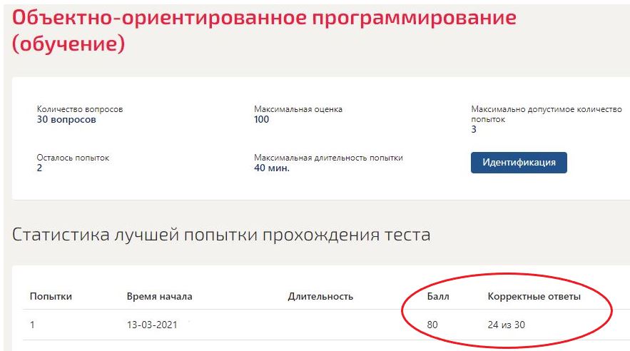630x351 pixels.
Task: Click the Максимально допустимое количество попыток label
Action: (x=547, y=114)
